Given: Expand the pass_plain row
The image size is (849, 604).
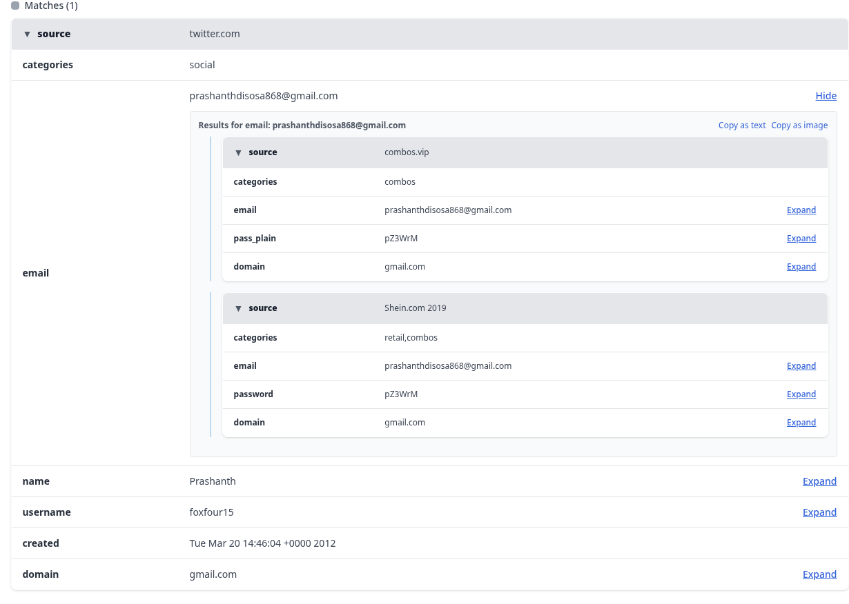Looking at the screenshot, I should (801, 239).
